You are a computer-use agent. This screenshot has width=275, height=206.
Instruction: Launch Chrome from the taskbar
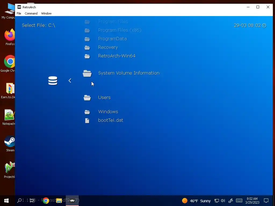(46, 201)
